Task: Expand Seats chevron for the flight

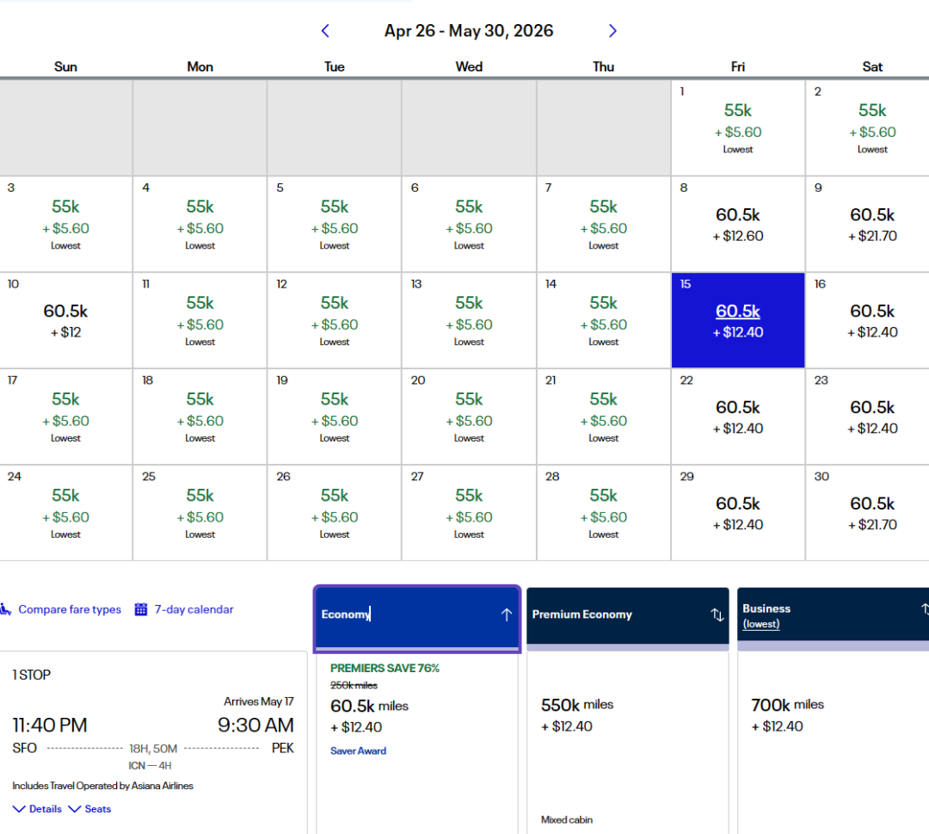Action: pyautogui.click(x=74, y=809)
